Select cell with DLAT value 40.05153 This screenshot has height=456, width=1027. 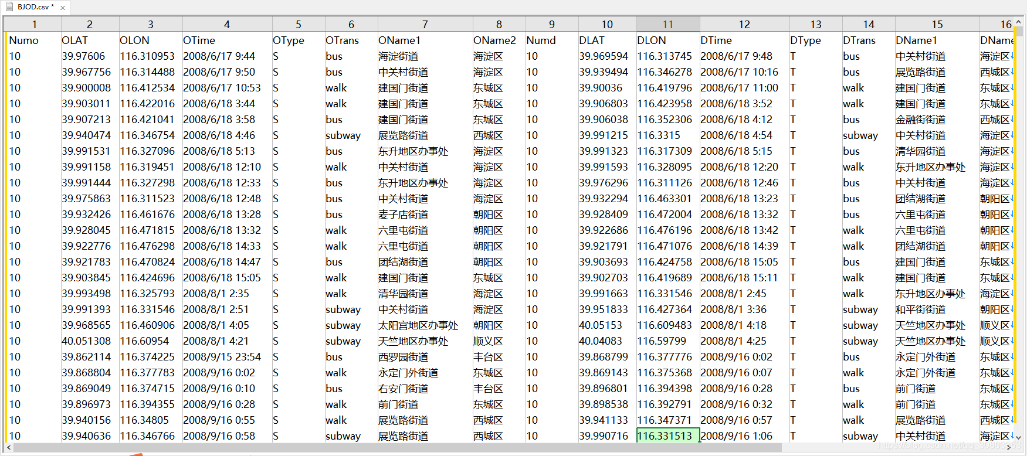click(x=608, y=325)
